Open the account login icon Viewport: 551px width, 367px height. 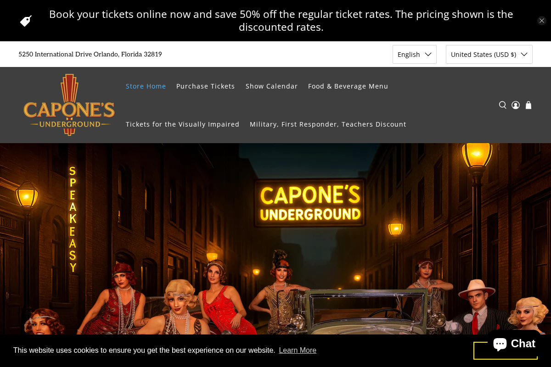(x=516, y=105)
